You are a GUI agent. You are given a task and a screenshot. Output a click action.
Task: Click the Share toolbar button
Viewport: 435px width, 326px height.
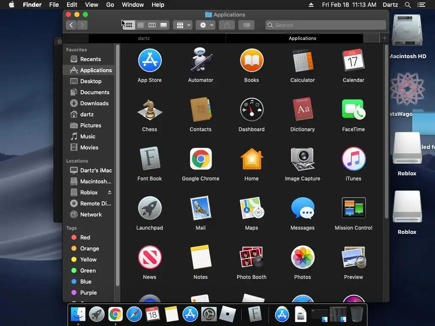click(x=227, y=25)
